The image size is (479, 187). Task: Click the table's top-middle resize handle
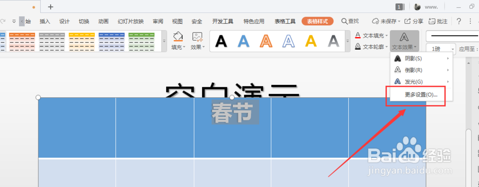pos(232,97)
